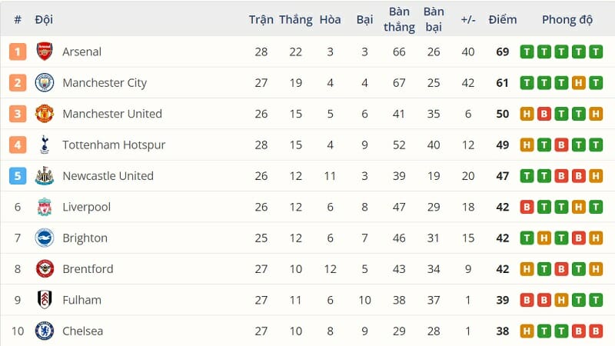The image size is (615, 346).
Task: Open the Tottenham Hotspur team link
Action: pos(114,145)
